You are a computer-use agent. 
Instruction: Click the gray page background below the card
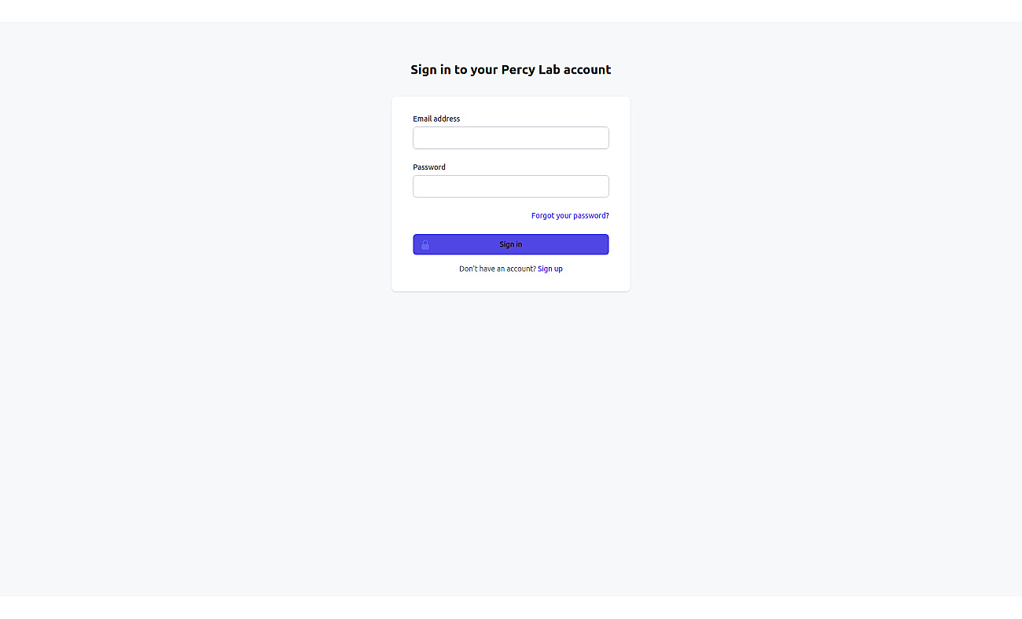coord(511,440)
